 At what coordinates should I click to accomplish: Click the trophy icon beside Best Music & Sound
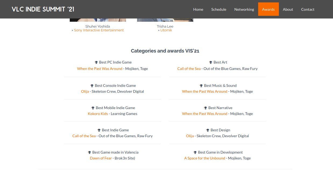pyautogui.click(x=201, y=86)
